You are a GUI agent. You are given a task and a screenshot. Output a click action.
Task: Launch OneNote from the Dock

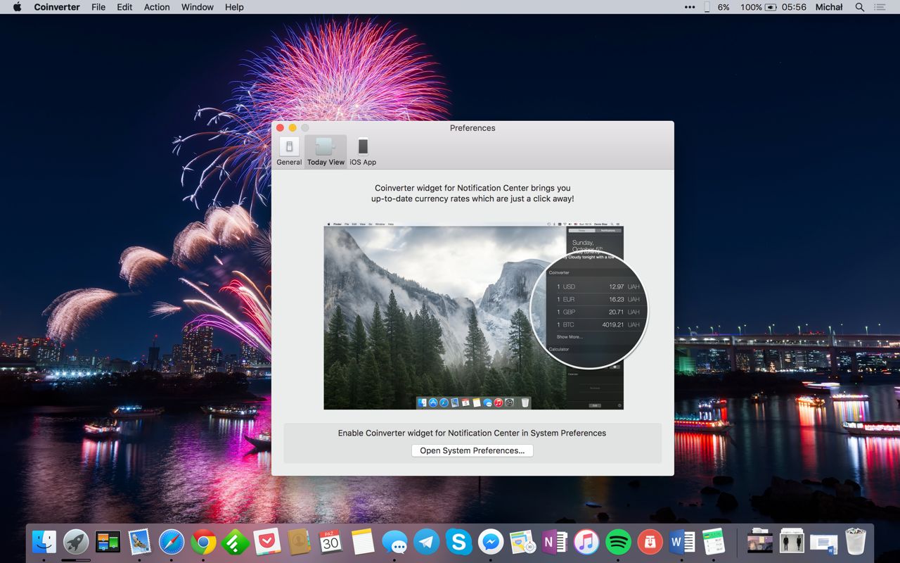click(554, 542)
